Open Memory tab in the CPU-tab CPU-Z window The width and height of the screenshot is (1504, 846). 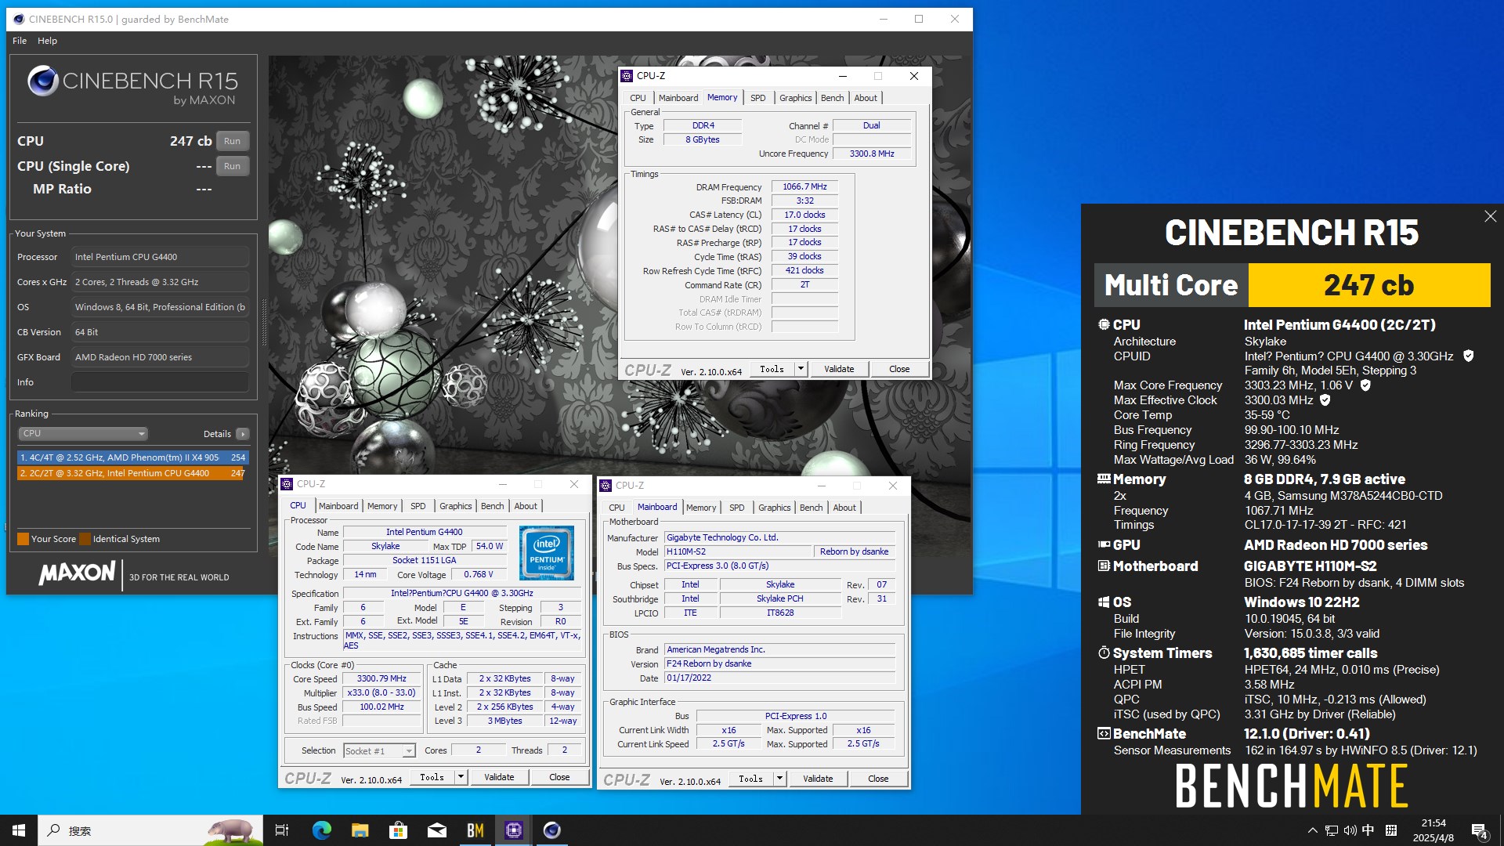(x=382, y=506)
